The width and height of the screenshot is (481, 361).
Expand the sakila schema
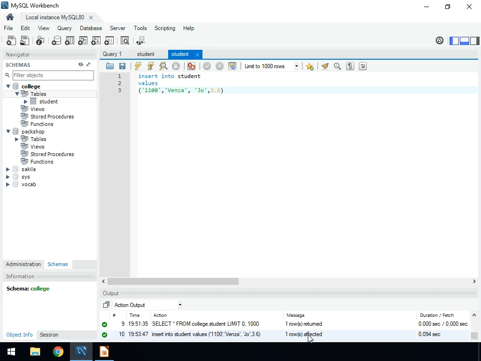[x=8, y=169]
